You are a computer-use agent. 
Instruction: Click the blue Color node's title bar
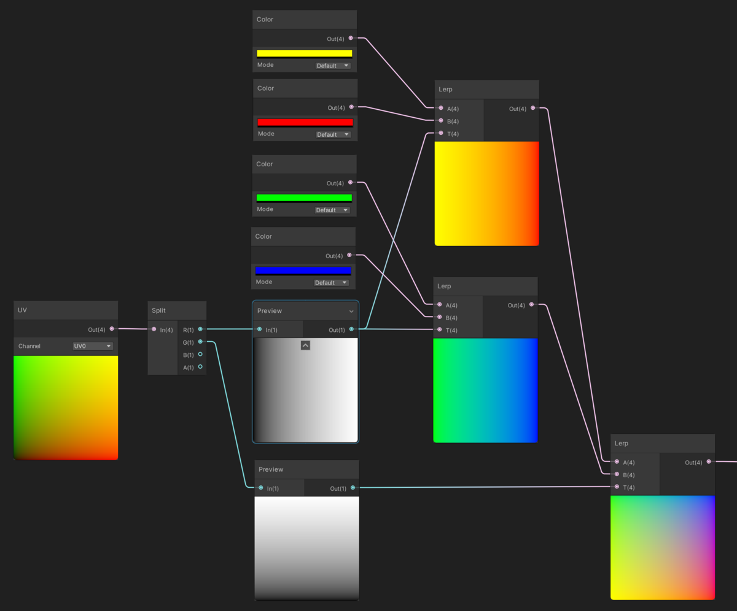[303, 236]
